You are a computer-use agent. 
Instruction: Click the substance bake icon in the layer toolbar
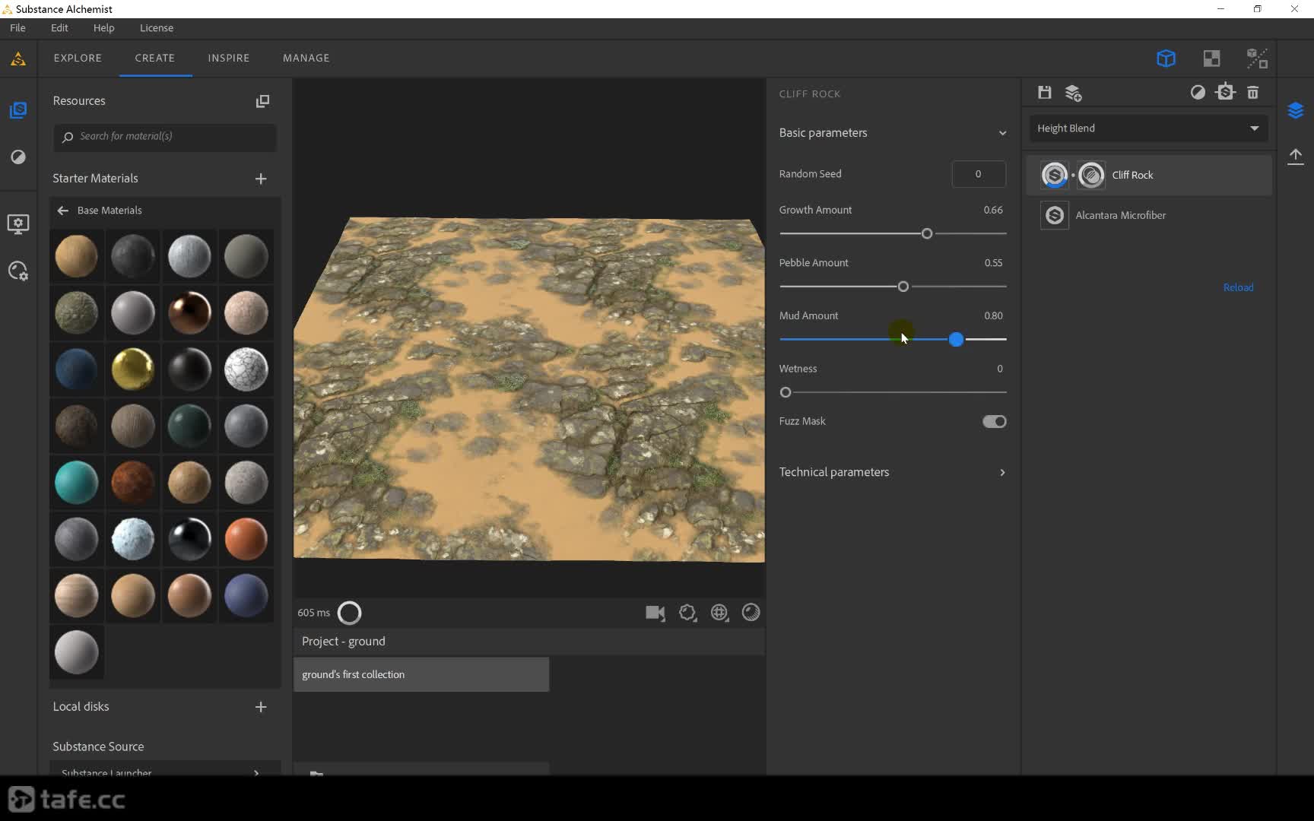1225,93
